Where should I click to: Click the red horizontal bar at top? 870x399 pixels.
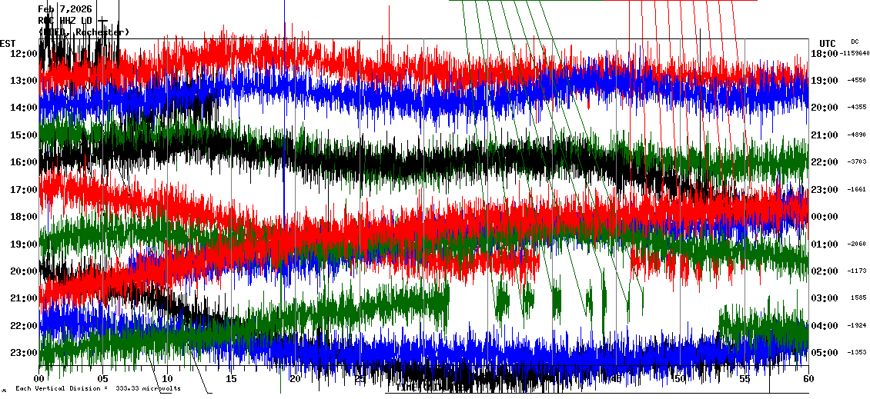[693, 1]
